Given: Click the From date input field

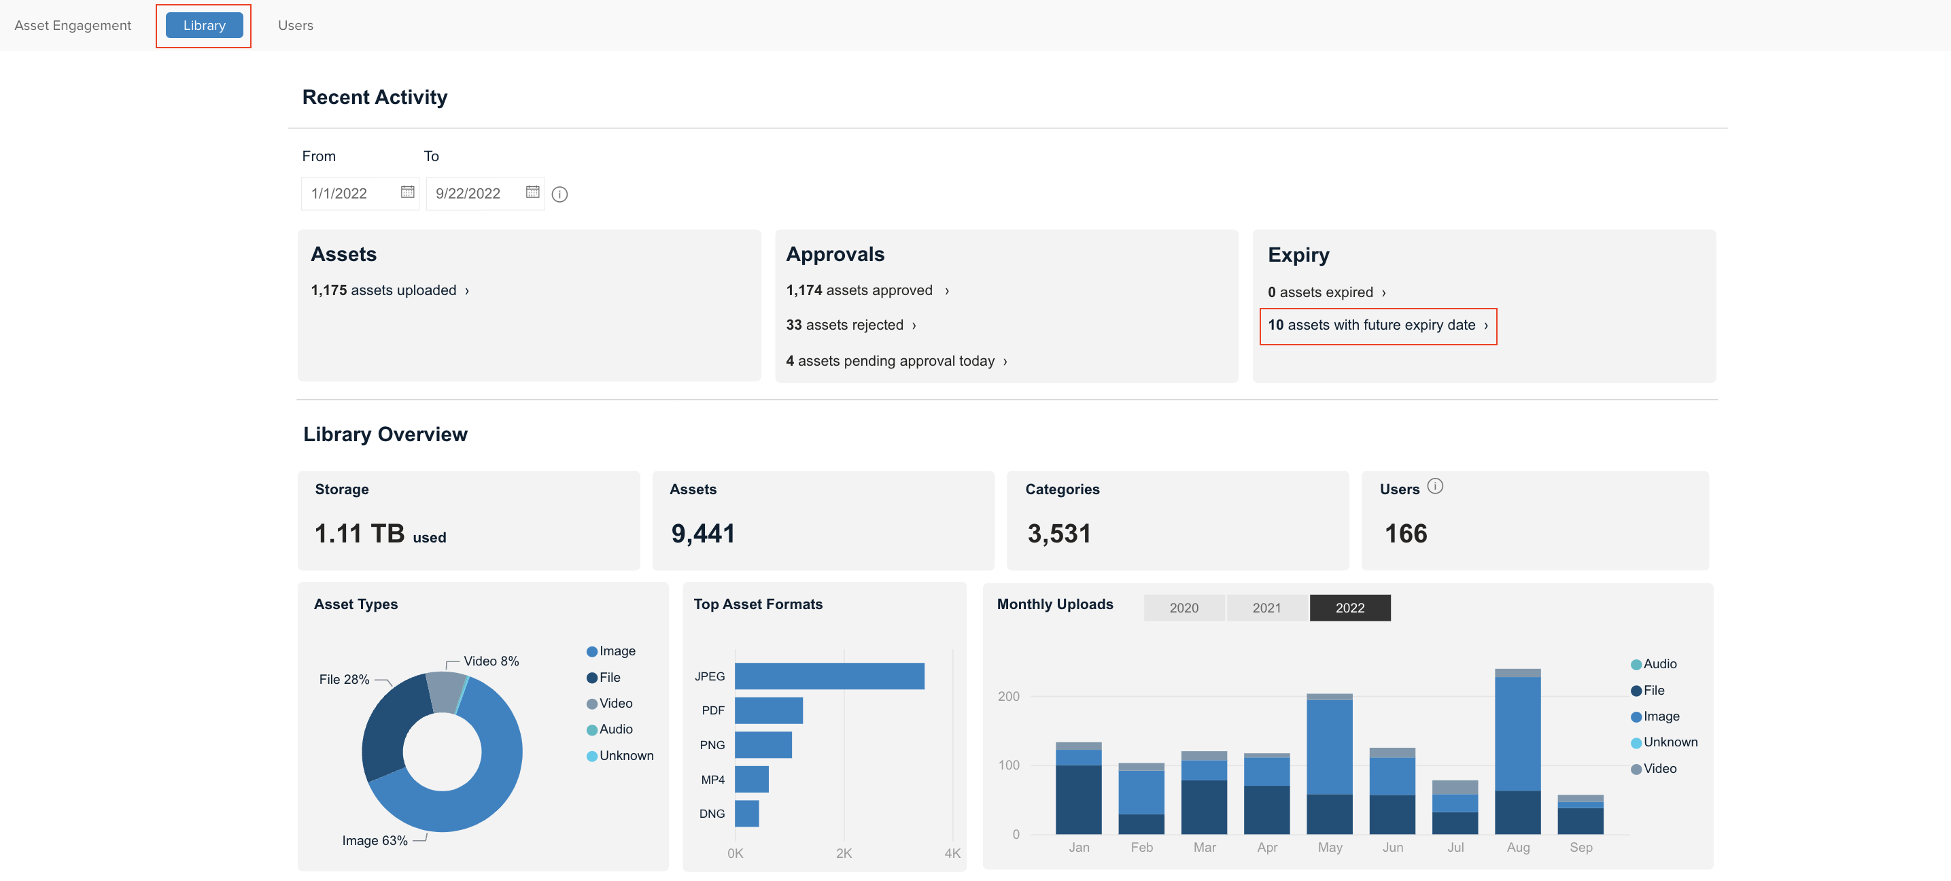Looking at the screenshot, I should pos(360,193).
